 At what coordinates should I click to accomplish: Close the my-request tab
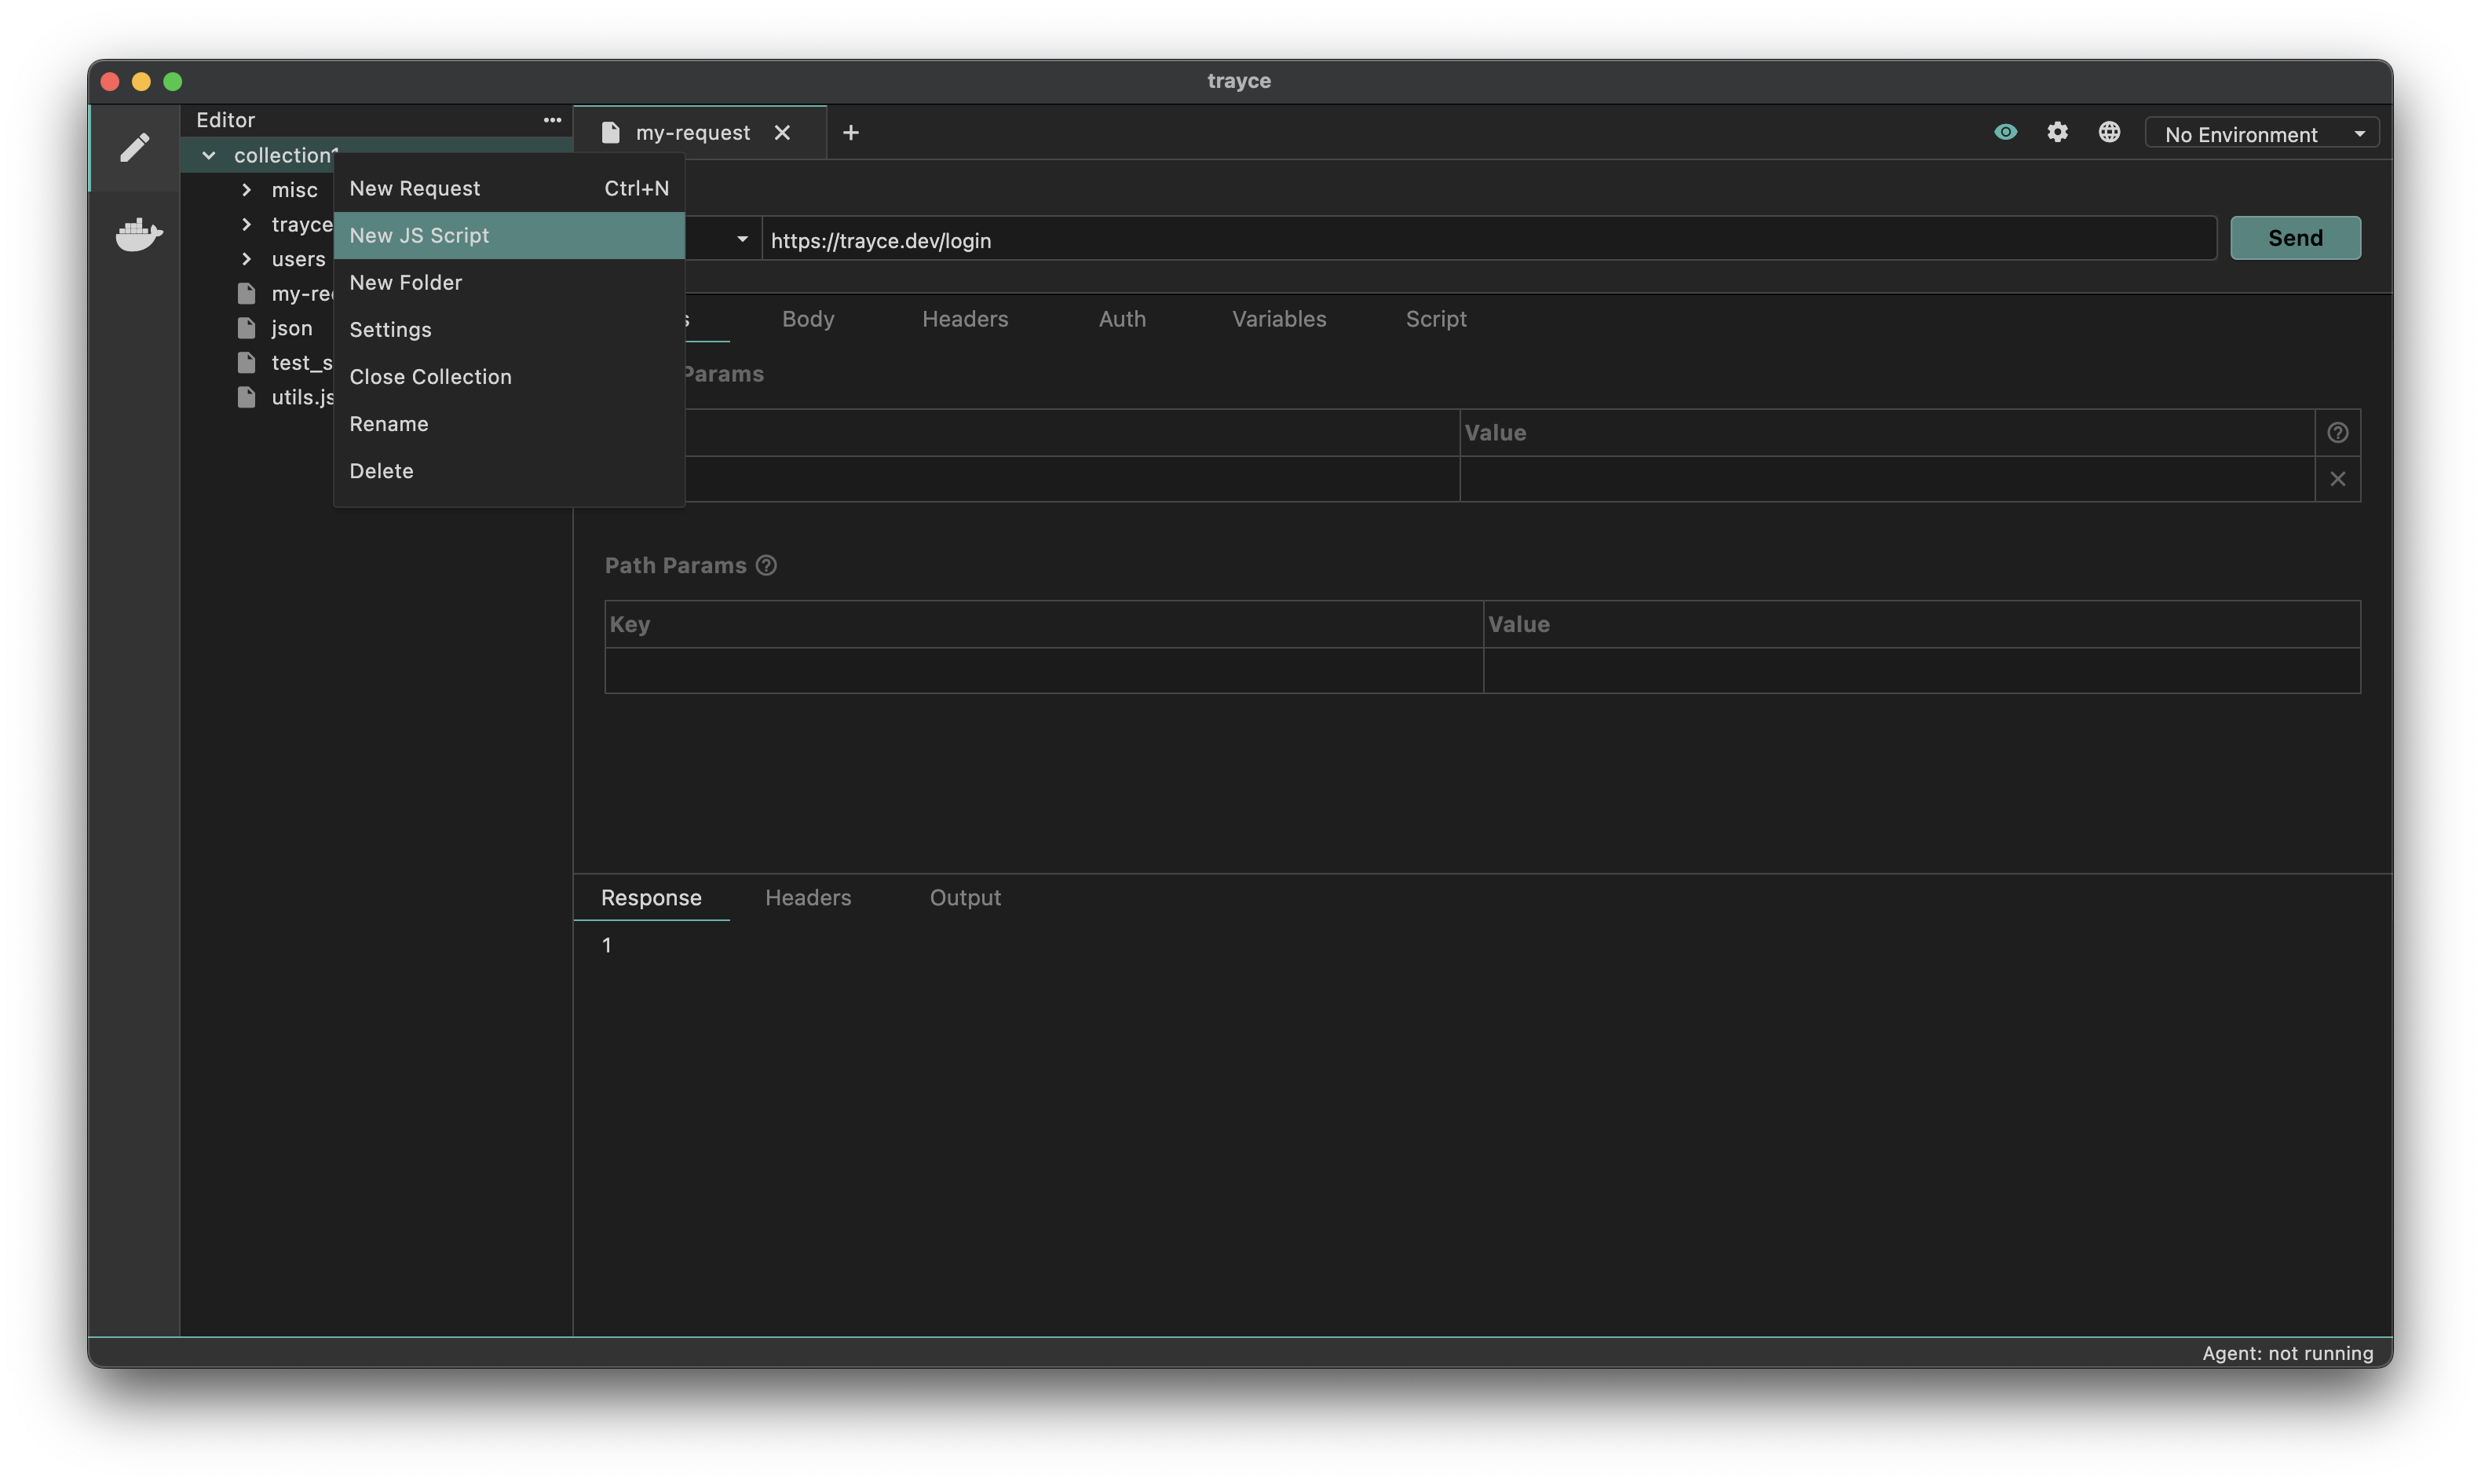coord(783,133)
